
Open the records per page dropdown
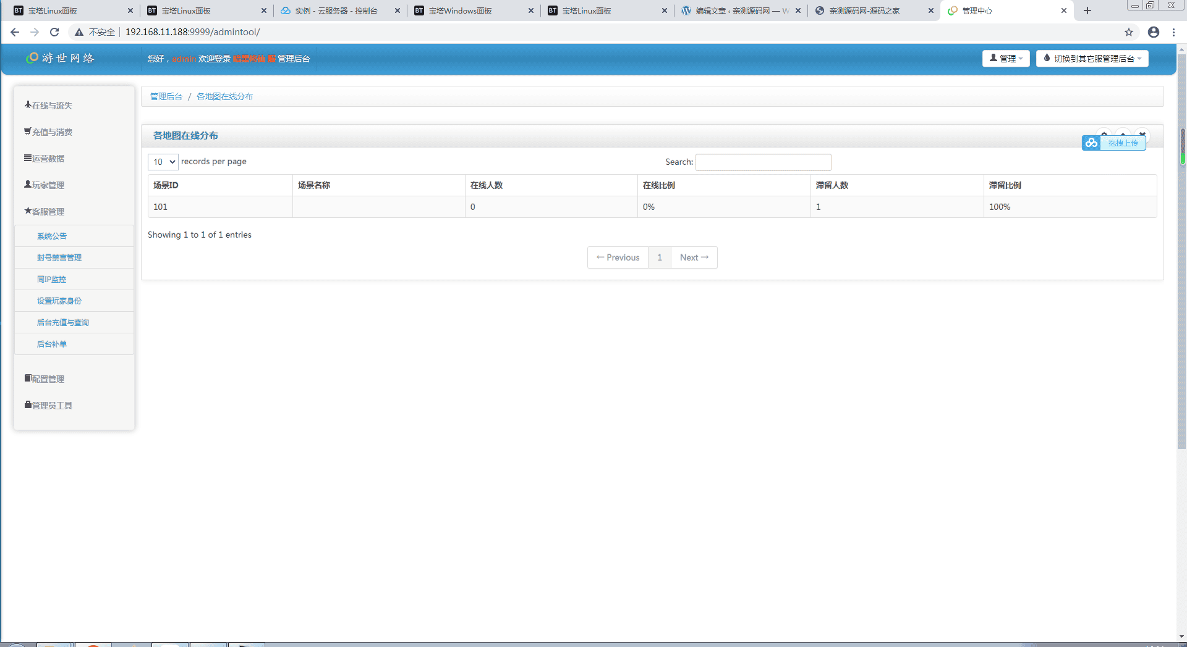click(163, 162)
